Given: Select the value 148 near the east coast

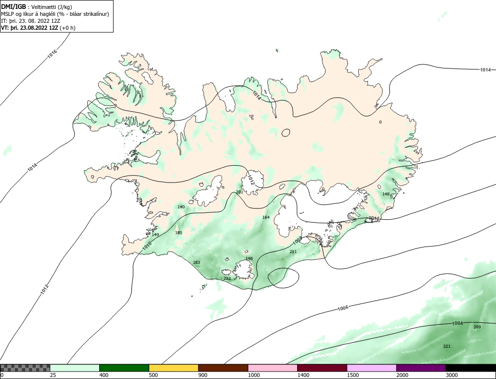Looking at the screenshot, I should (386, 194).
